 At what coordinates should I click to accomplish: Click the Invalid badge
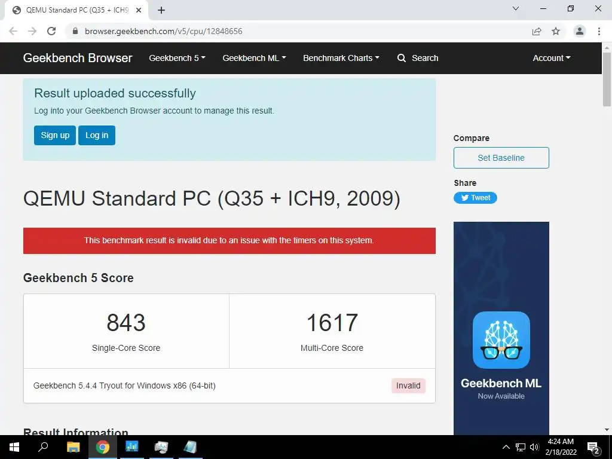(x=408, y=385)
